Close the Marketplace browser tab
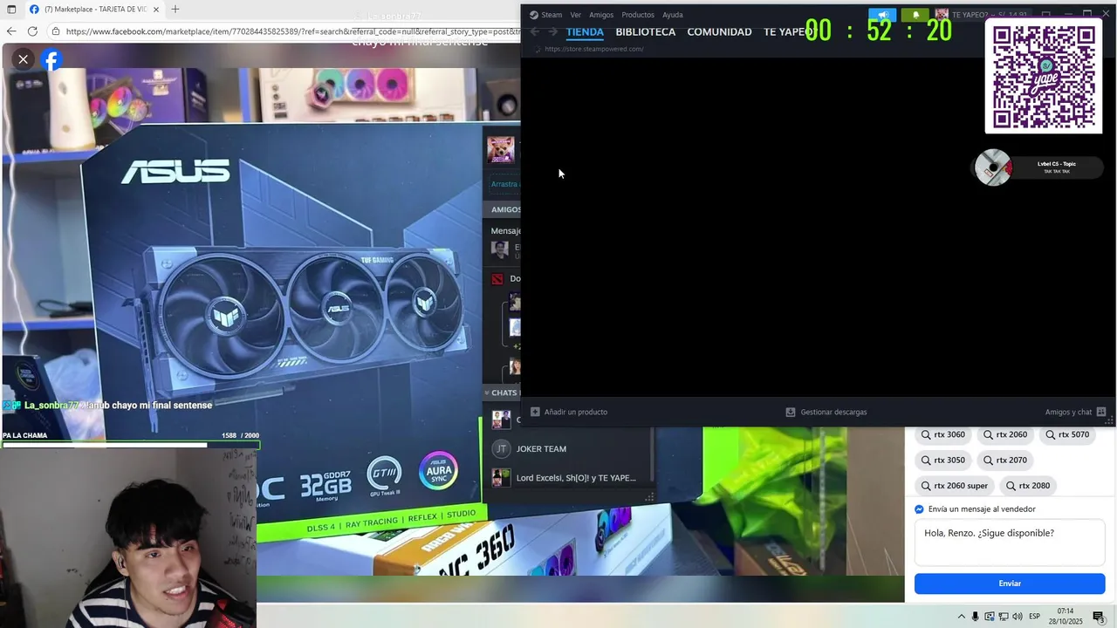The image size is (1117, 628). (x=156, y=10)
